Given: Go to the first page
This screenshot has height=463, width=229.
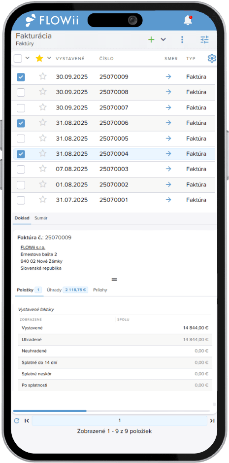Looking at the screenshot, I should pos(27,421).
